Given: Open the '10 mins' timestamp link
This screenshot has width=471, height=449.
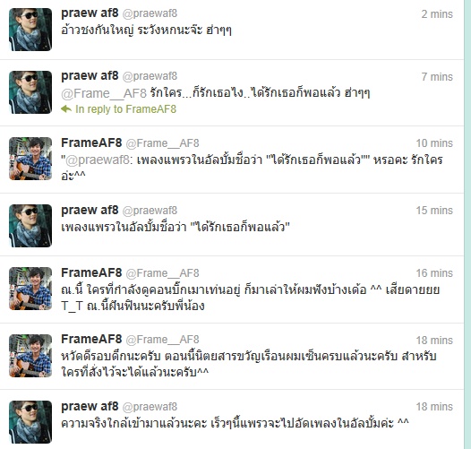Looking at the screenshot, I should pyautogui.click(x=434, y=143).
